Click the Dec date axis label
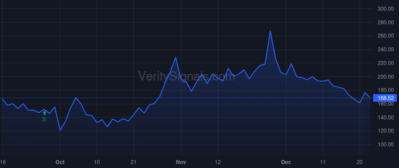 [x=286, y=162]
